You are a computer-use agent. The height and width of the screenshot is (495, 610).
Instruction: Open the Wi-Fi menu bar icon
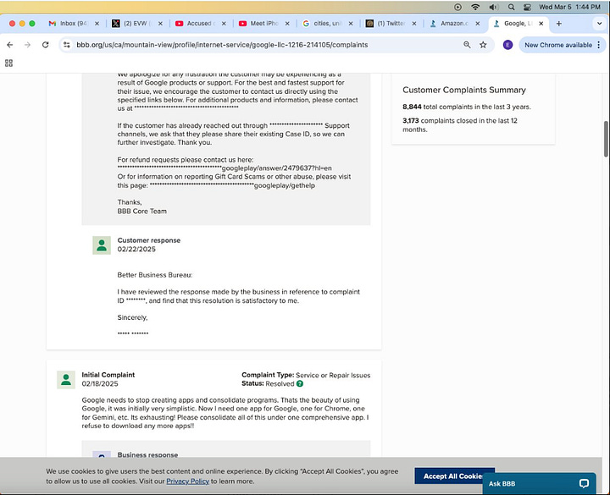pyautogui.click(x=475, y=7)
